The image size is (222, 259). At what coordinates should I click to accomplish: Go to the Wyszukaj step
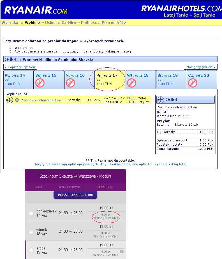(x=11, y=23)
